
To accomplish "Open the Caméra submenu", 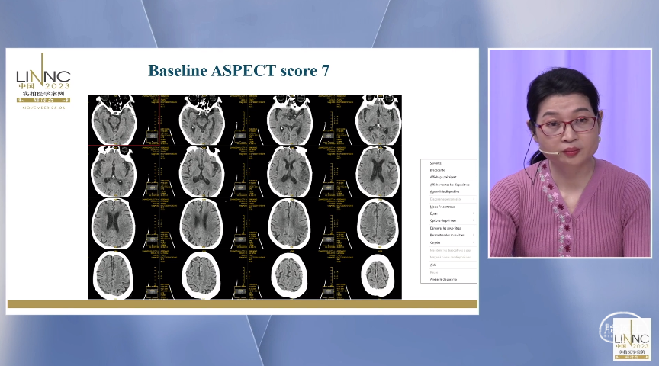I will [436, 242].
